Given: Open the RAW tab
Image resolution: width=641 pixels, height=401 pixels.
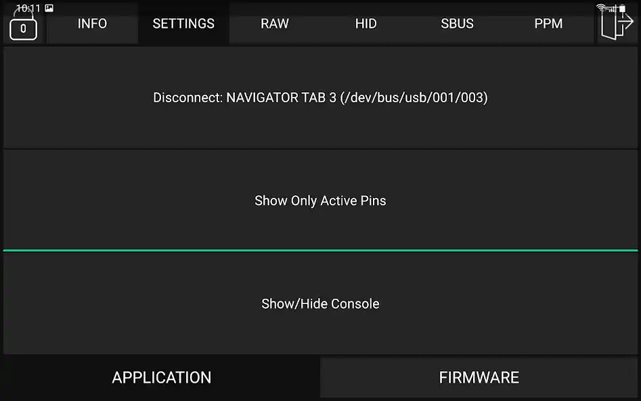Looking at the screenshot, I should [275, 24].
